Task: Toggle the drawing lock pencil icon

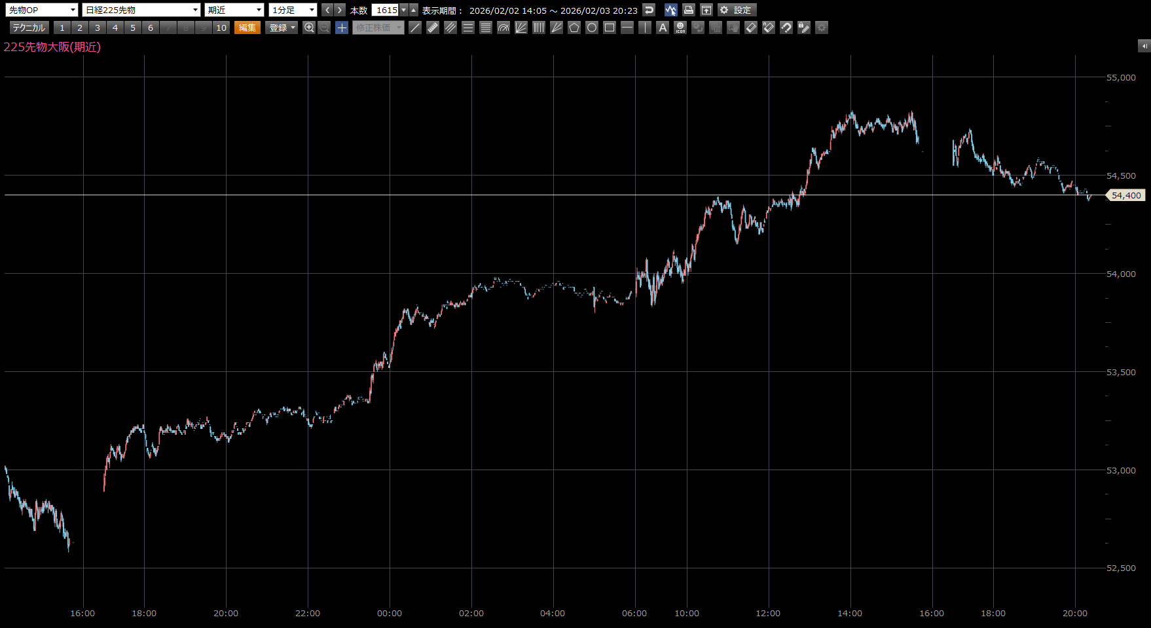Action: point(804,28)
